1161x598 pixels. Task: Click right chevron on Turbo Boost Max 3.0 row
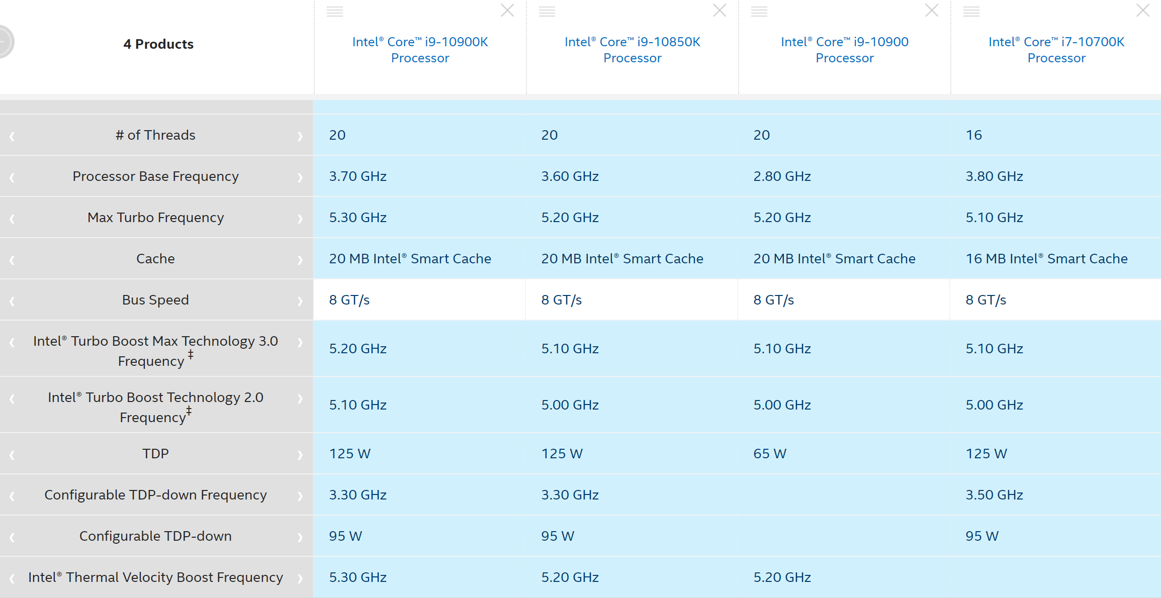(x=300, y=342)
